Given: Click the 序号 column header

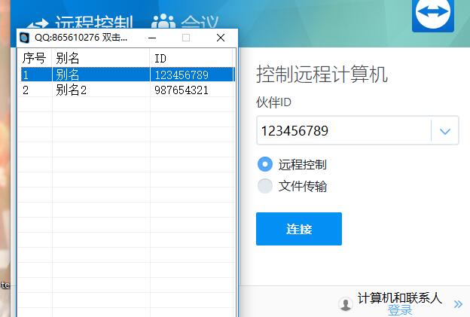Looking at the screenshot, I should click(x=35, y=58).
